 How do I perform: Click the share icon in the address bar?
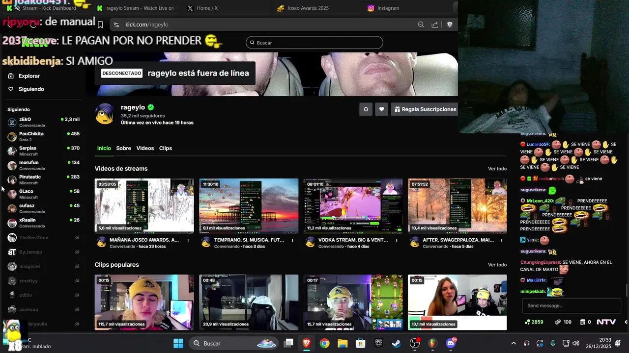click(435, 25)
